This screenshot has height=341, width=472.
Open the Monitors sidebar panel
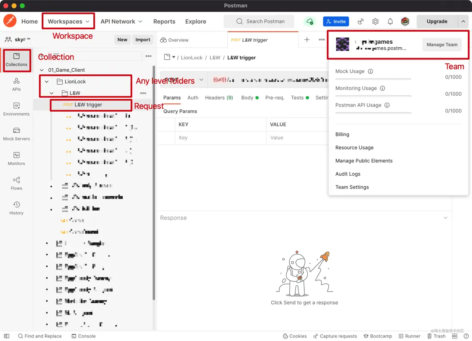click(x=16, y=159)
